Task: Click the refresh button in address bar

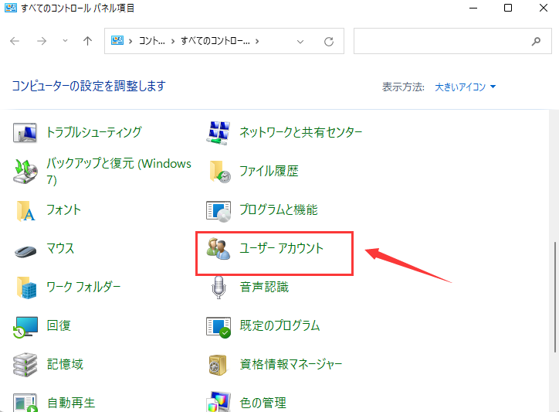Action: (x=329, y=42)
